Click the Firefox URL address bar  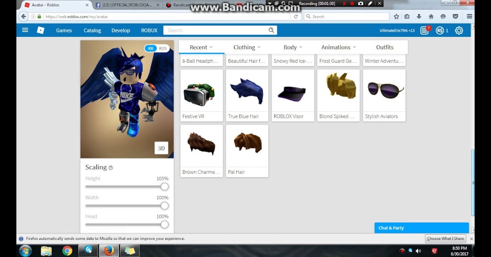point(168,17)
